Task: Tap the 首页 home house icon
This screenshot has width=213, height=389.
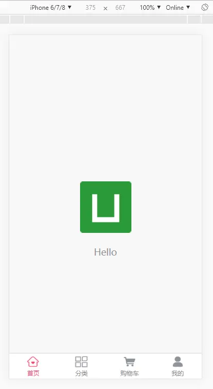Action: (x=33, y=362)
